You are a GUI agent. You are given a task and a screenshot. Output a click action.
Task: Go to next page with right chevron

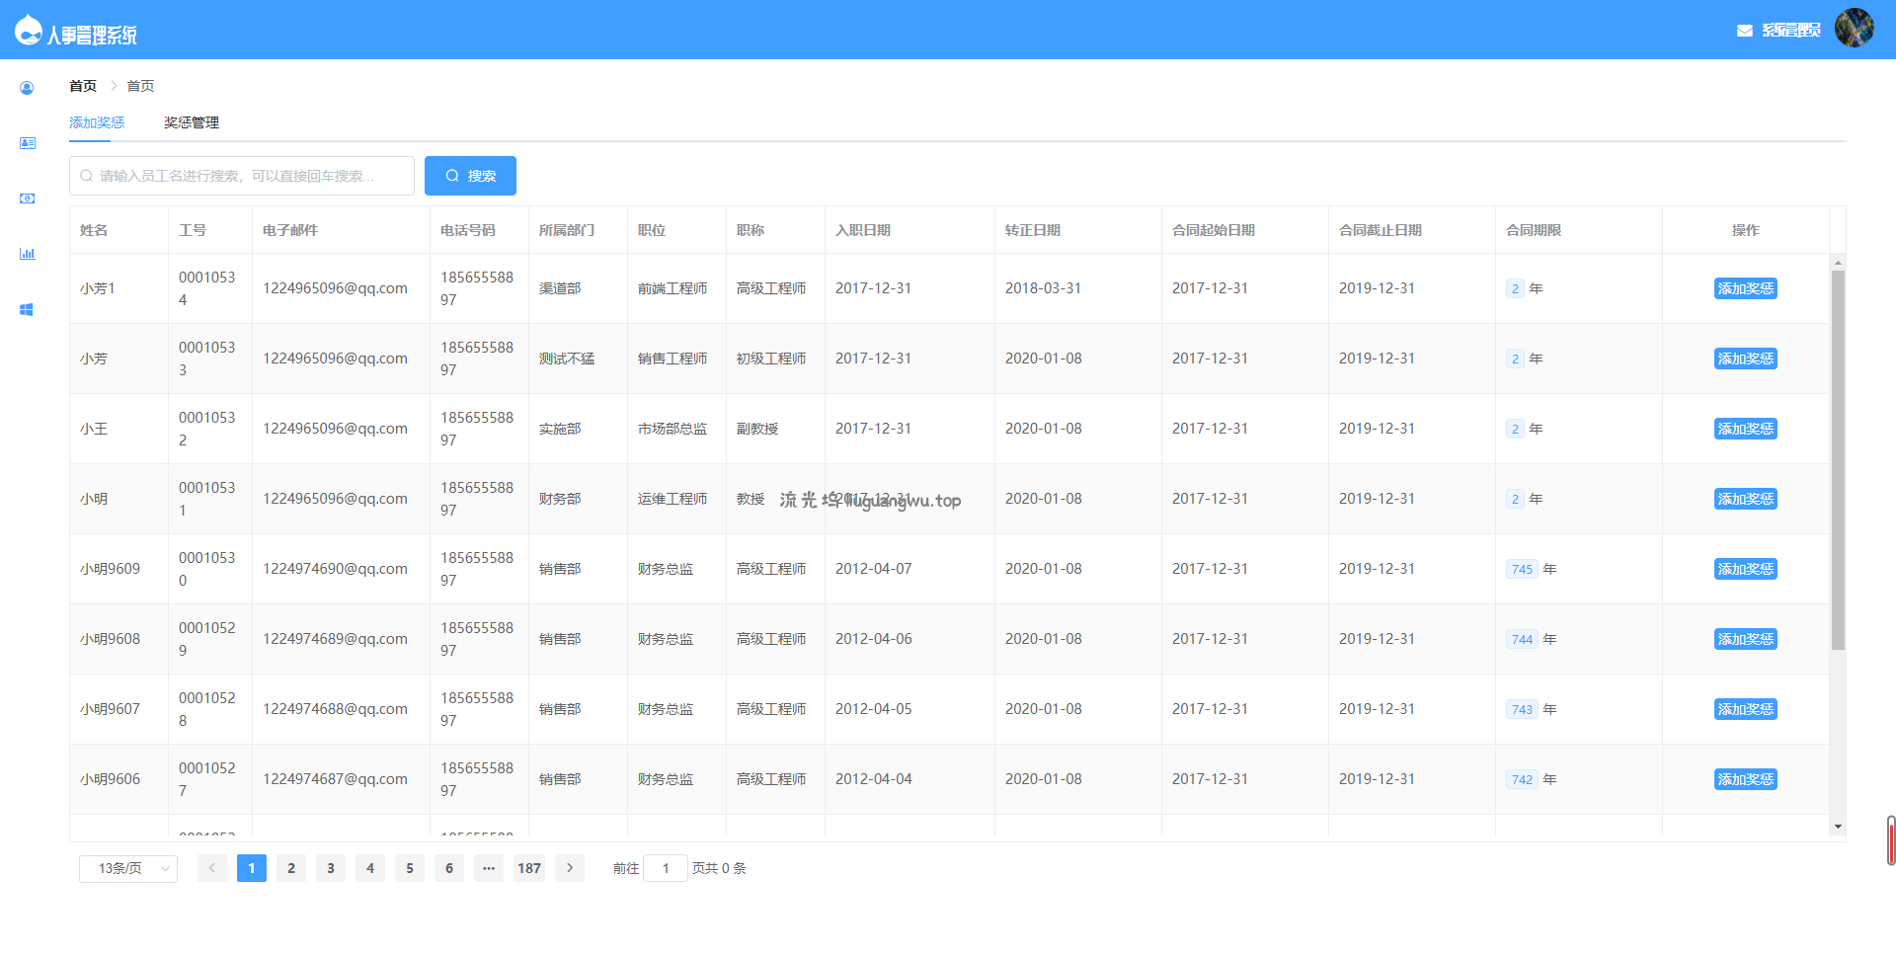(570, 868)
